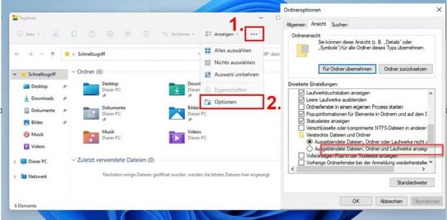Switch to the Suchen tab
Viewport: 447px width, 220px height.
tap(339, 24)
